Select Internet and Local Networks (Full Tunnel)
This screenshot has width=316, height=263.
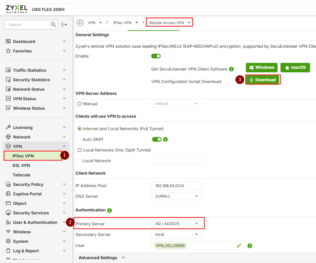tap(80, 129)
